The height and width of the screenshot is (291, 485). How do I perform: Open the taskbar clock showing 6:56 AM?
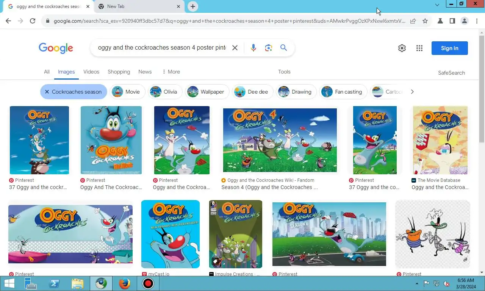[465, 283]
